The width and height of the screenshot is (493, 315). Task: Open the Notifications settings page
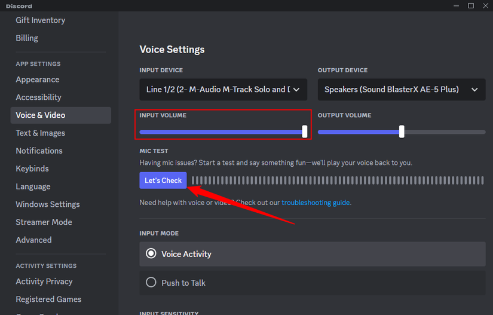[39, 151]
